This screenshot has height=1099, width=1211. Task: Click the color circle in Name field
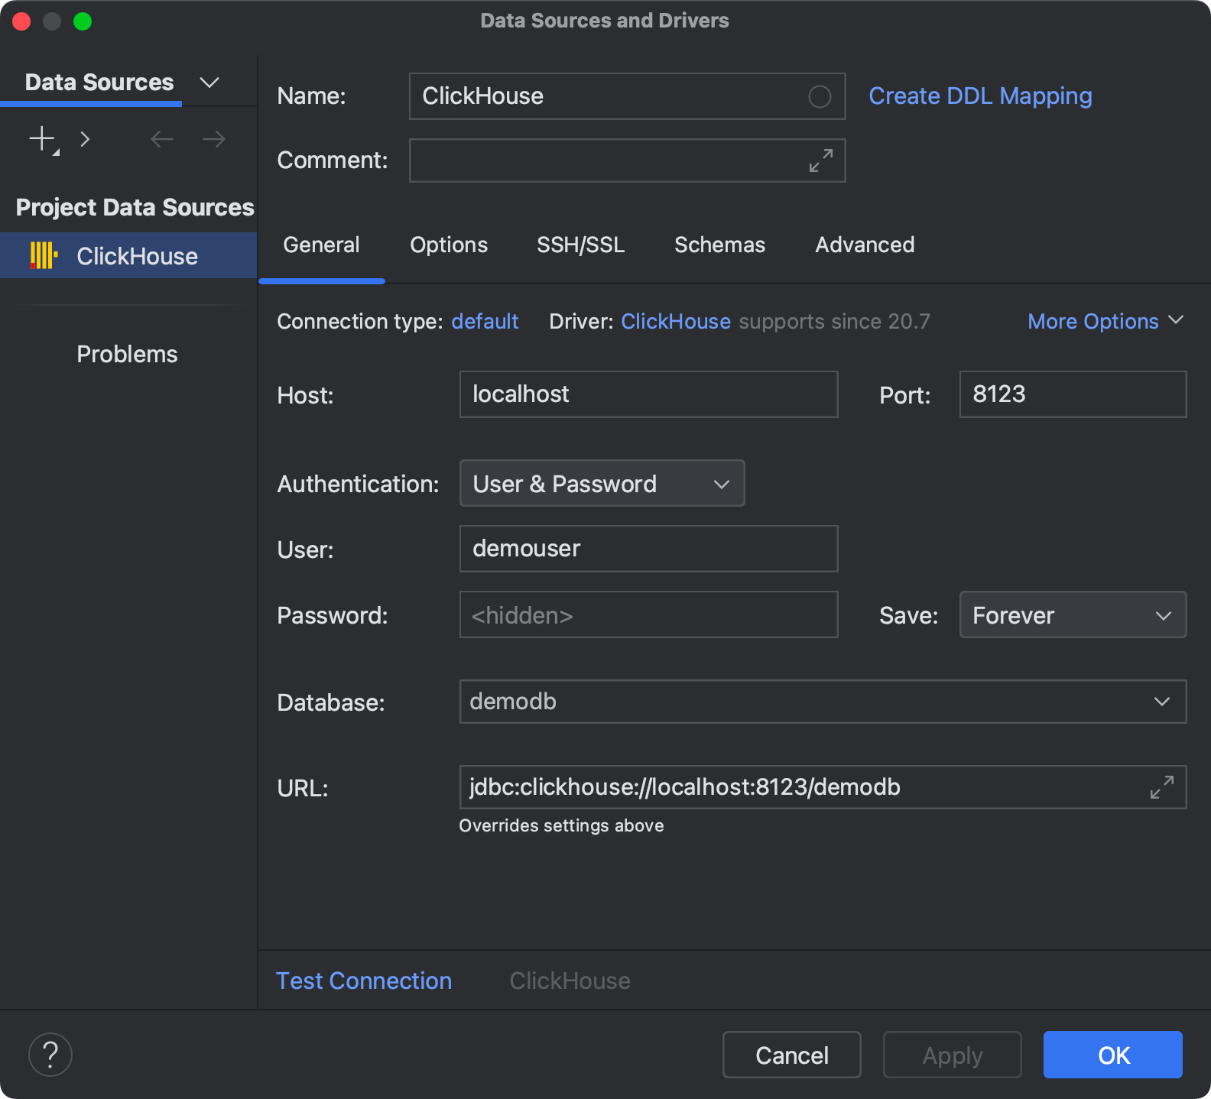[x=820, y=96]
